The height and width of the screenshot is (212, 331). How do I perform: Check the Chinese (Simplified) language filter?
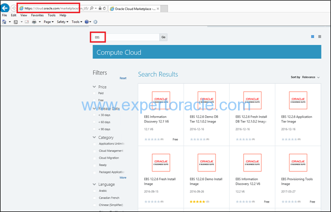[x=95, y=205]
